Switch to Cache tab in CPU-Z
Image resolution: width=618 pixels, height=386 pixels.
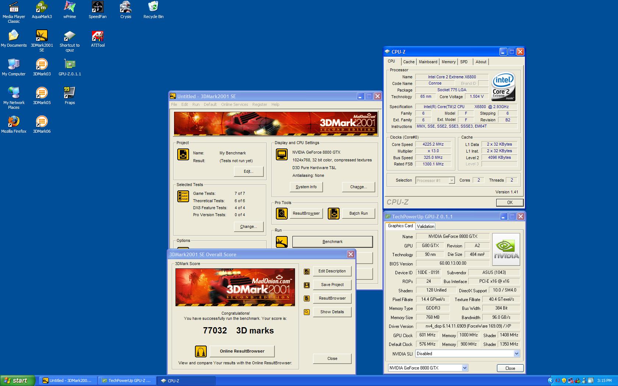409,62
